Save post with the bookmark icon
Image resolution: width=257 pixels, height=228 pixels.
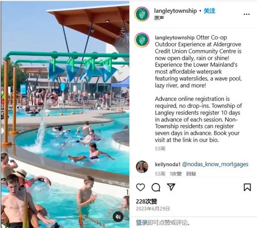247,187
